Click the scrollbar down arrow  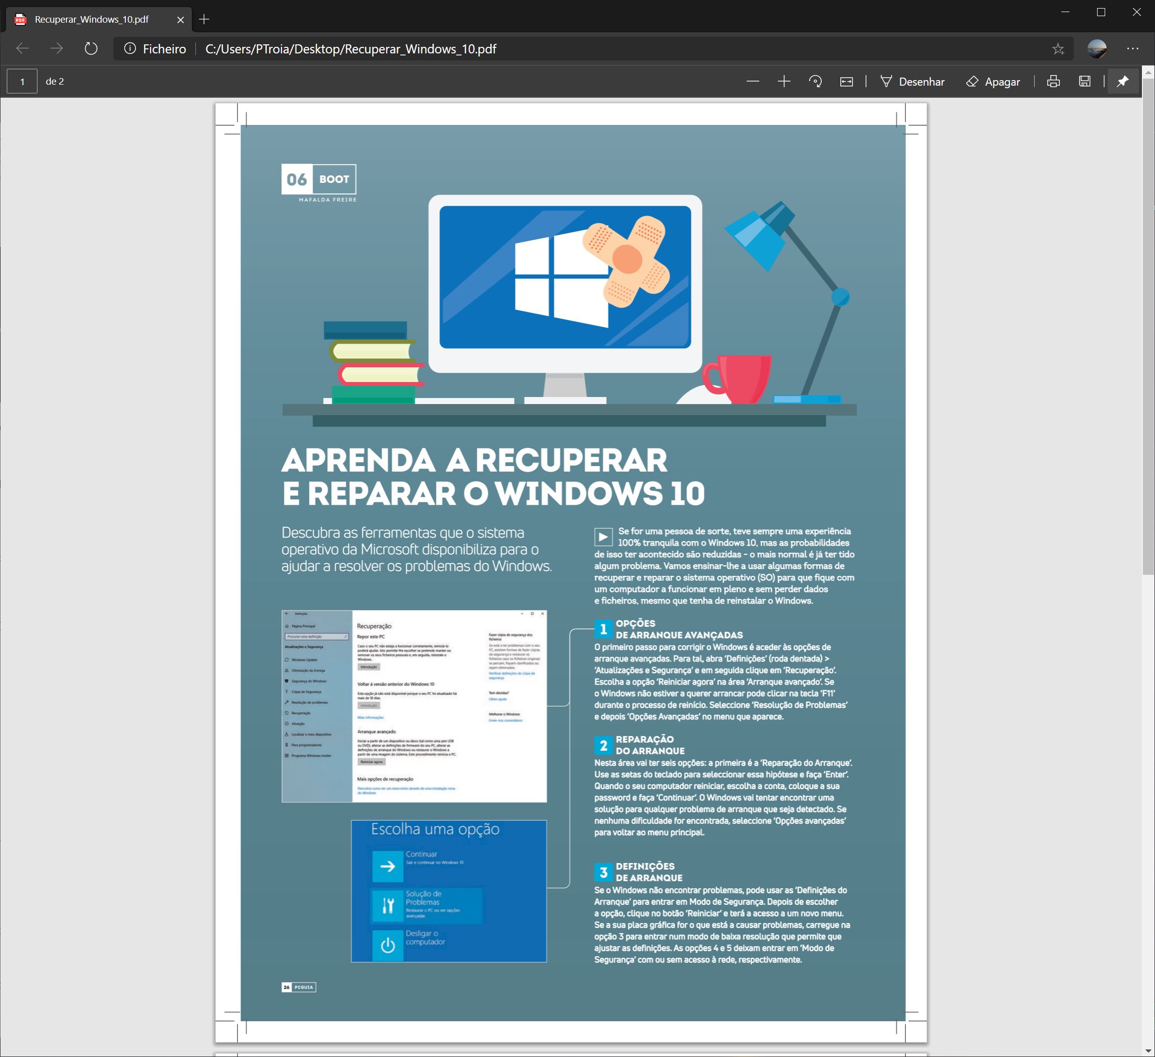point(1148,1050)
